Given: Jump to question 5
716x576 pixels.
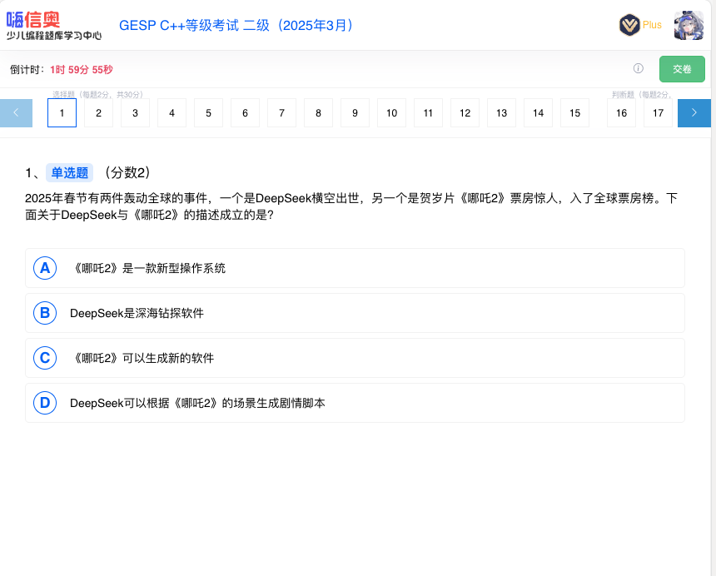Looking at the screenshot, I should (208, 112).
